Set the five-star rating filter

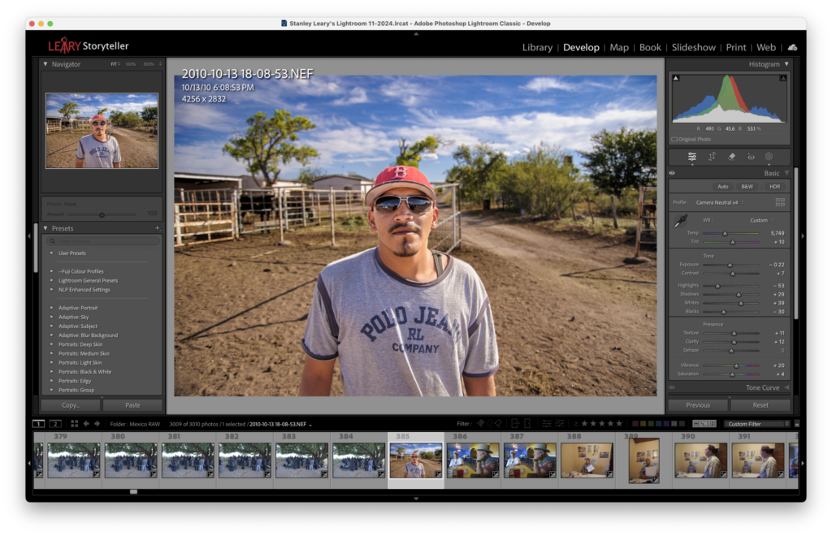pyautogui.click(x=618, y=424)
